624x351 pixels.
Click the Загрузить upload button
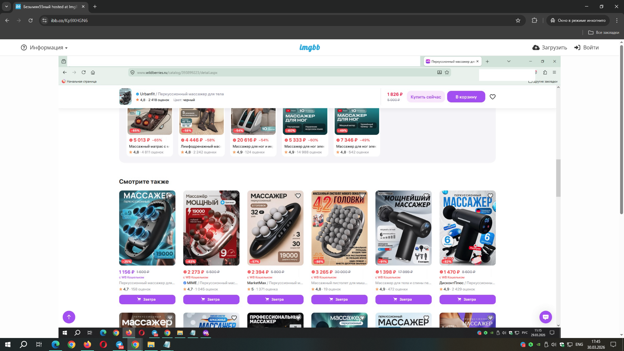(550, 47)
